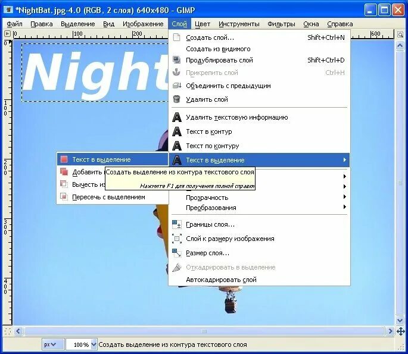Toggle the Quick Mask button at bottom left
Image resolution: width=408 pixels, height=354 pixels.
coord(8,331)
